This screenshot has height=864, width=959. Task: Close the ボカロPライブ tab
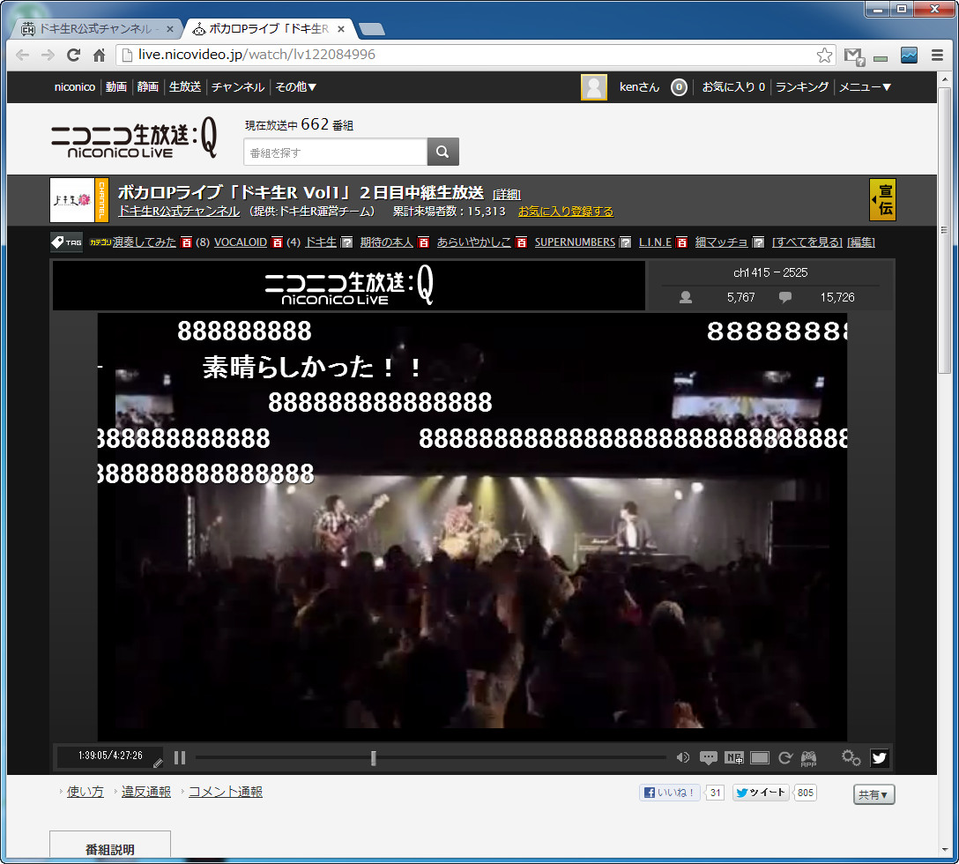[x=341, y=29]
